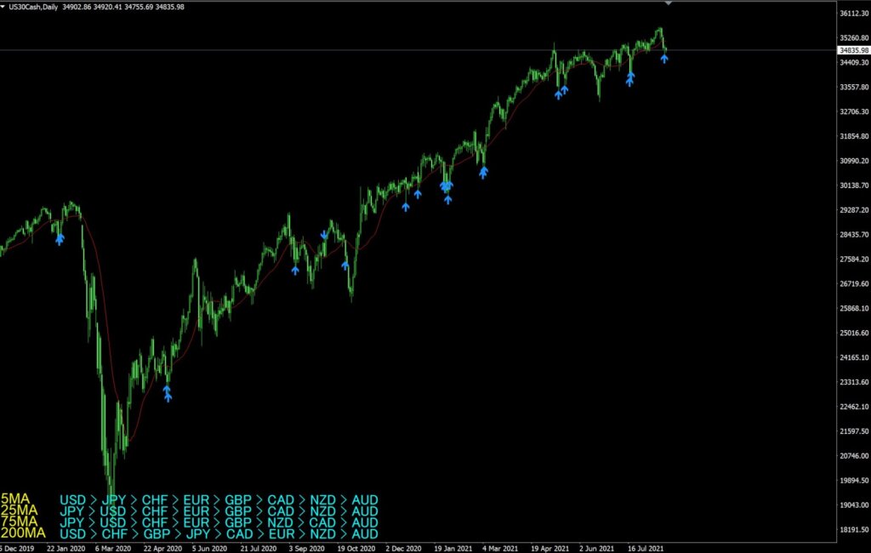This screenshot has height=553, width=871.
Task: Select the current price label 34835.98
Action: pyautogui.click(x=851, y=50)
